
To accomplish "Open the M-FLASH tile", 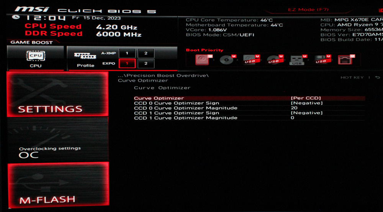I will coord(58,185).
